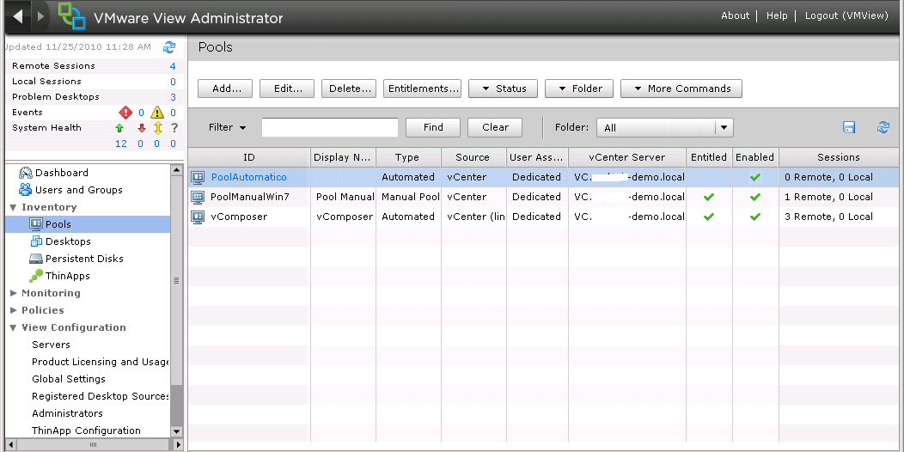Click the filter text input field
904x452 pixels.
[x=330, y=127]
